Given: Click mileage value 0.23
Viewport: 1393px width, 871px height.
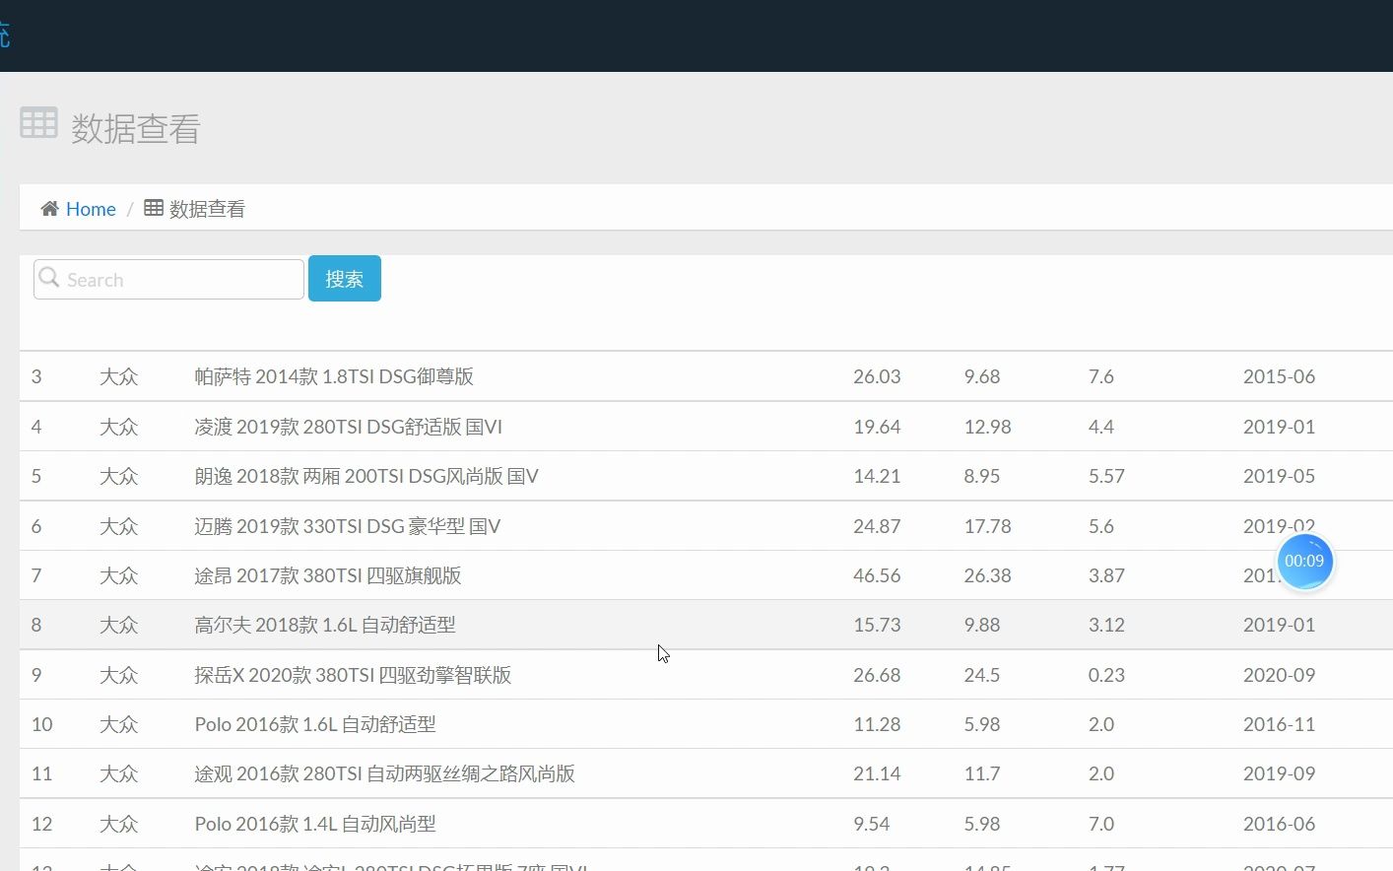Looking at the screenshot, I should (x=1105, y=675).
